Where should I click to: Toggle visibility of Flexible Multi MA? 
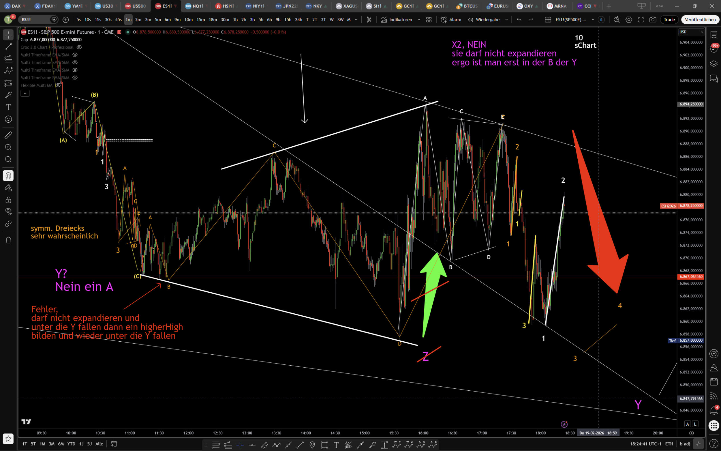point(59,85)
